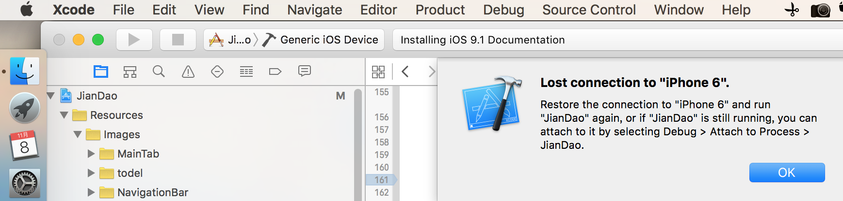Switch to the Symbol navigator

[x=130, y=72]
